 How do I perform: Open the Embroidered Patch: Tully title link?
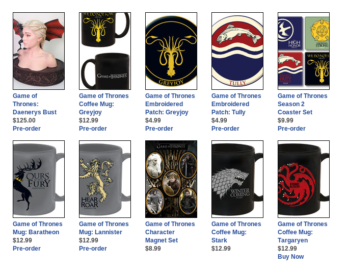point(236,104)
